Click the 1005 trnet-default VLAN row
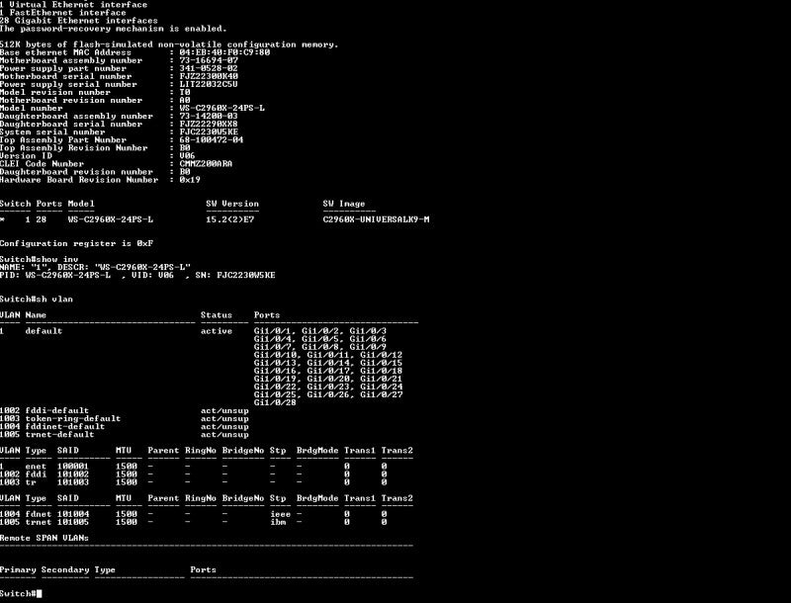Screen dimensions: 791x603 pyautogui.click(x=125, y=435)
